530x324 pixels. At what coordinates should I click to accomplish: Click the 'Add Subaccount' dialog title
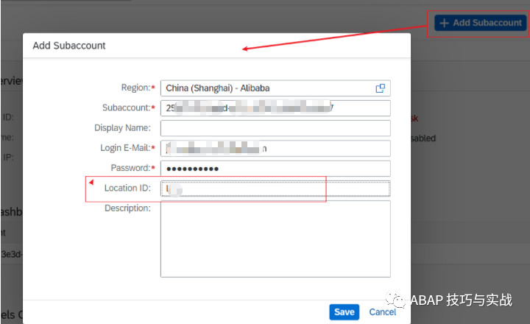coord(69,46)
